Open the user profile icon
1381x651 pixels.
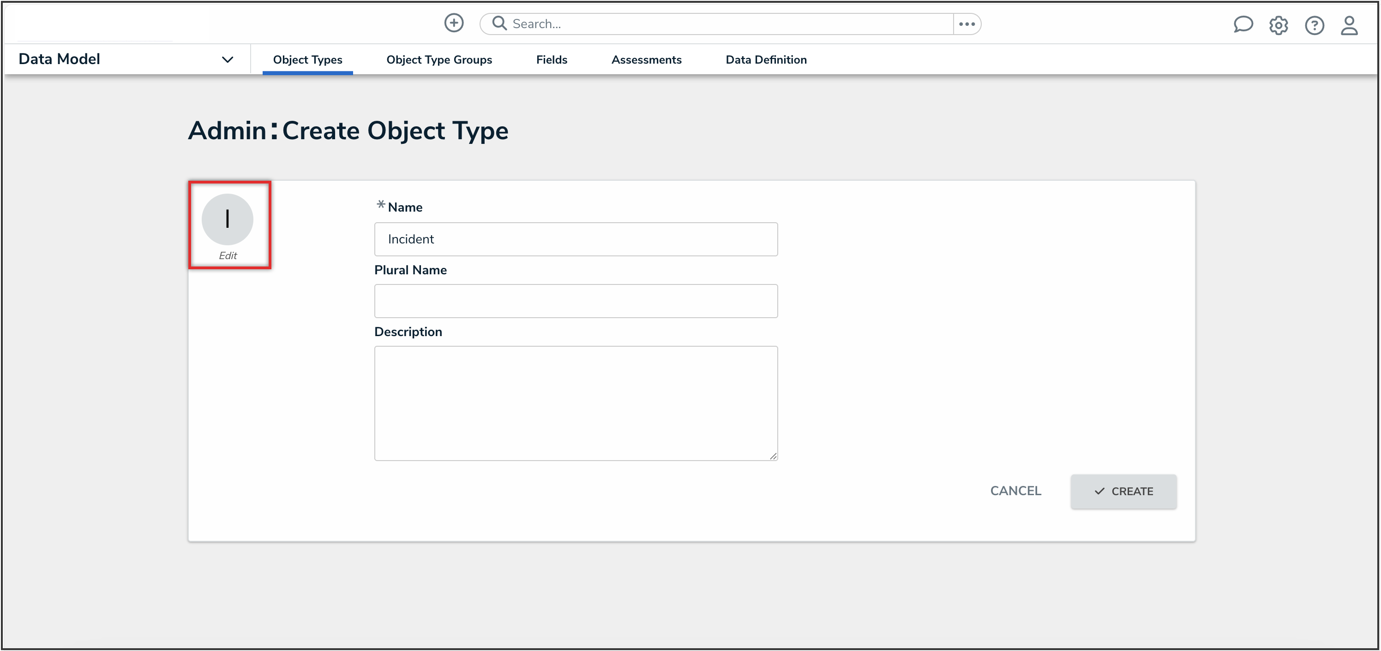pyautogui.click(x=1349, y=25)
